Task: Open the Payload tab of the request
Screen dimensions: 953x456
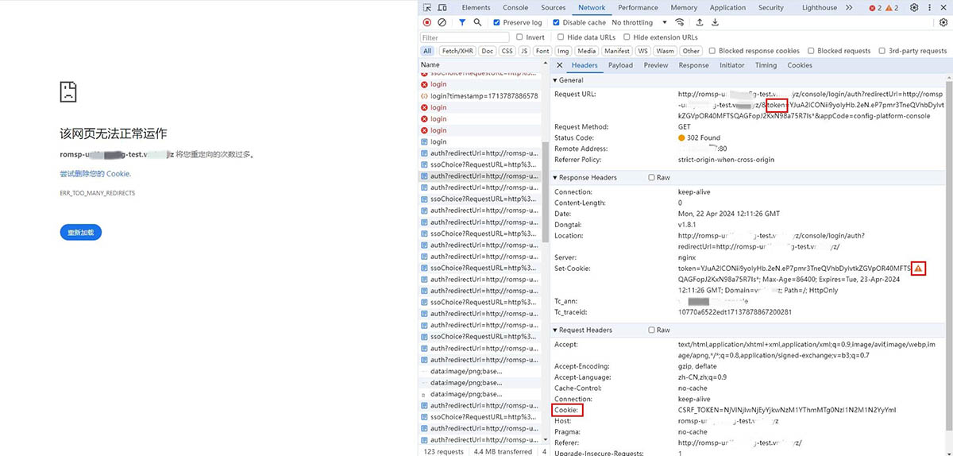Action: (x=620, y=65)
